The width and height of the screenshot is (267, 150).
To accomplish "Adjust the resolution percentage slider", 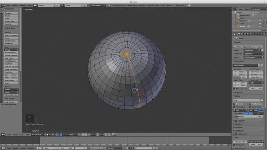I will pyautogui.click(x=240, y=77).
